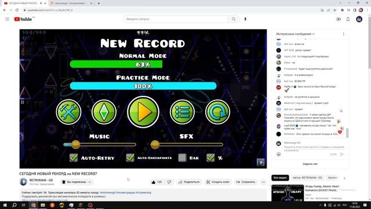371x209 pixels.
Task: Open the Chrome tab search dropdown arrow
Action: [x=340, y=3]
